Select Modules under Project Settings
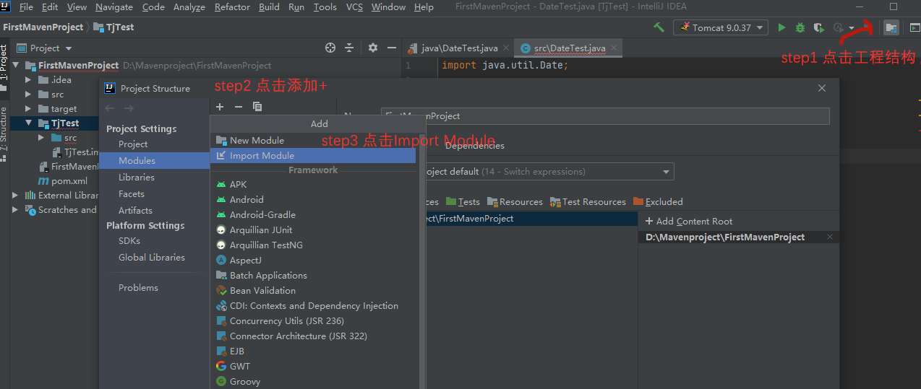921x389 pixels. pyautogui.click(x=154, y=160)
